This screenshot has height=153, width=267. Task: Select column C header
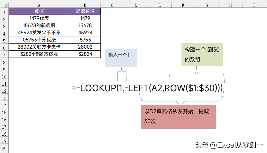112,5
